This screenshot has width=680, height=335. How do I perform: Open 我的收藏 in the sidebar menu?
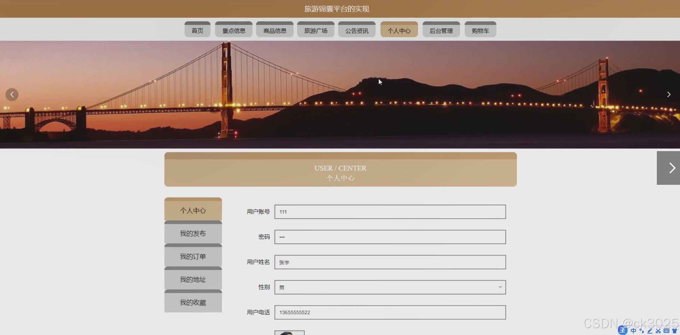pyautogui.click(x=193, y=302)
